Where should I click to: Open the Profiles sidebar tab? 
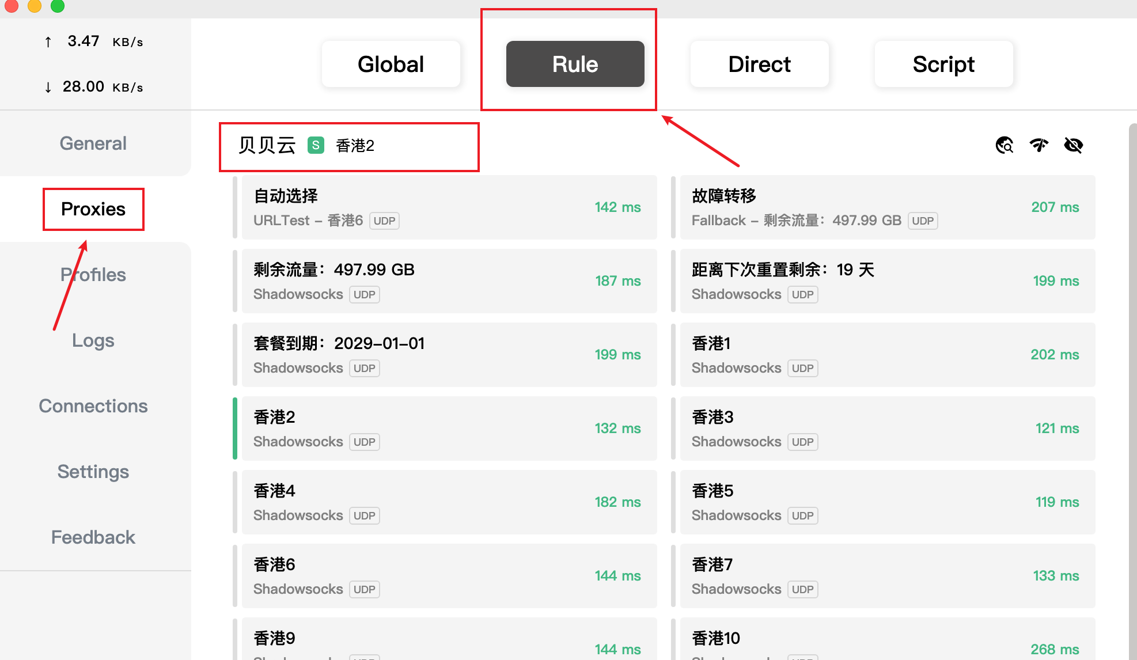click(x=93, y=275)
